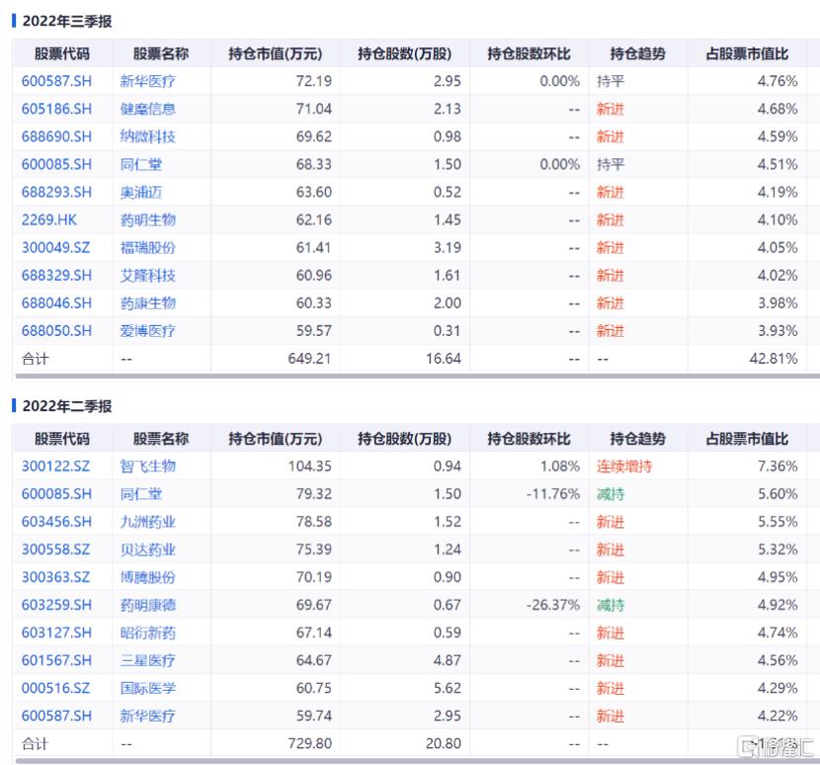The height and width of the screenshot is (765, 820).
Task: Open 600085.SH in the 2022年二季报 table
Action: coord(56,494)
